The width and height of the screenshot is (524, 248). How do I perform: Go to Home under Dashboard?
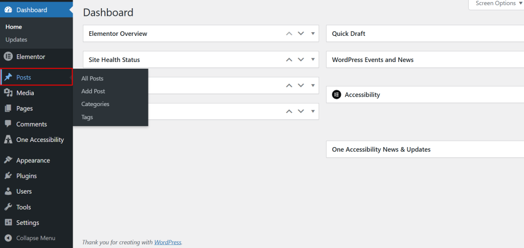point(14,27)
